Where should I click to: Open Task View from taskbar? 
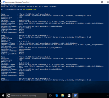coord(50,95)
